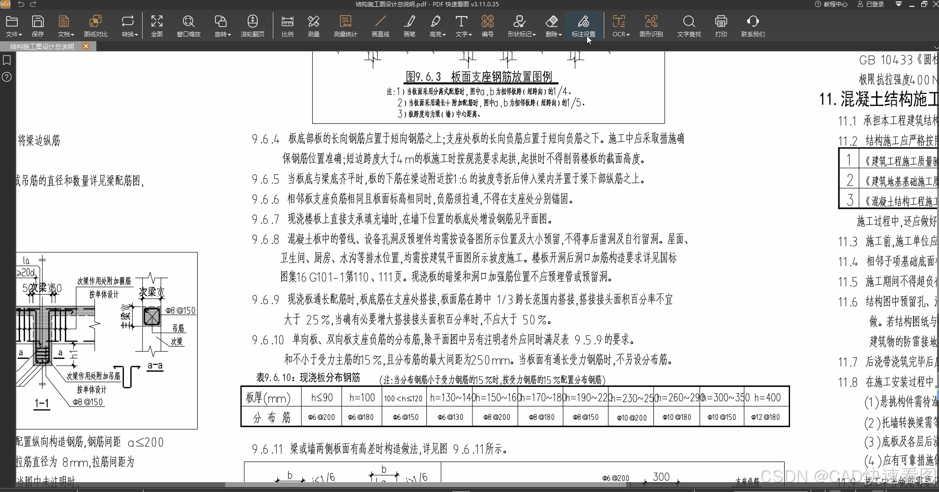Image resolution: width=939 pixels, height=492 pixels.
Task: Click the section heading 11. 混凝土结构施工
Action: pos(879,99)
